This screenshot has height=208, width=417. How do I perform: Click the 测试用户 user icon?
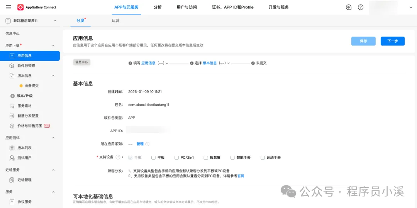(x=12, y=158)
